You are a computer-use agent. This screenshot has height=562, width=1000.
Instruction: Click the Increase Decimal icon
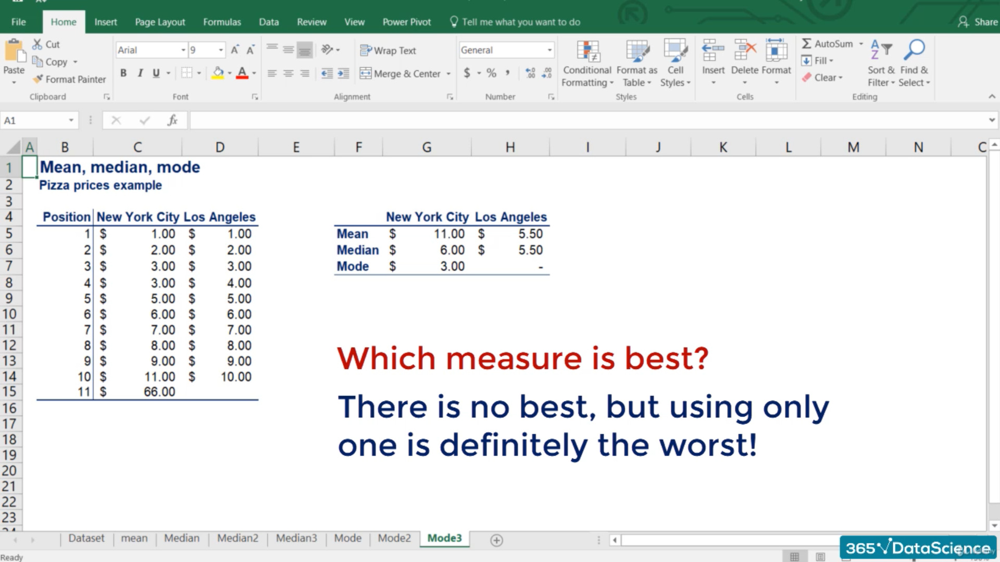pos(530,73)
